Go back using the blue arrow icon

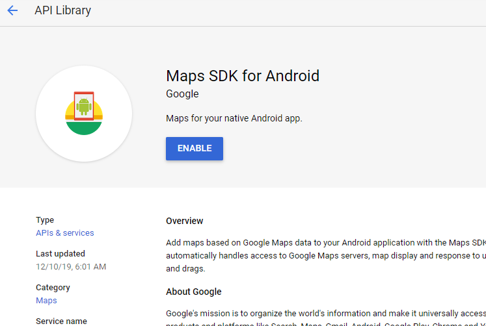tap(12, 10)
